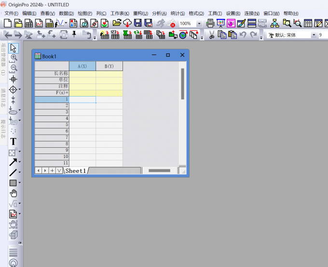The image size is (328, 267).
Task: Open the zoom 100% dropdown
Action: [199, 24]
